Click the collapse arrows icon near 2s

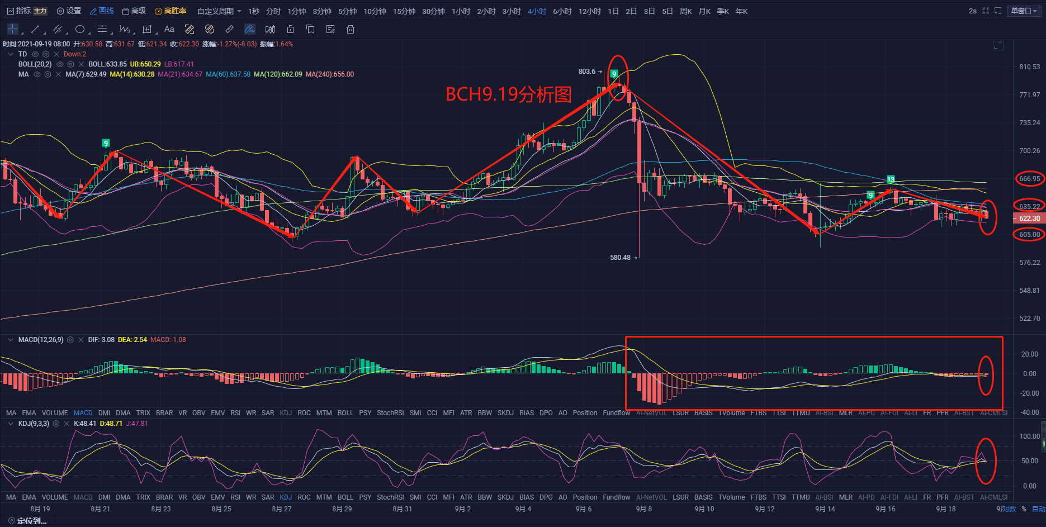pos(986,11)
